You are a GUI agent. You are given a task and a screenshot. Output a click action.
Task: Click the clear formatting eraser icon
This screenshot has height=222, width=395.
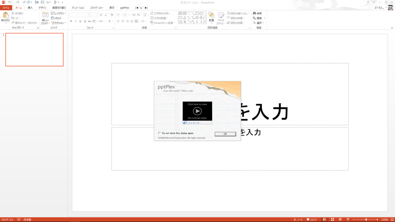click(112, 15)
